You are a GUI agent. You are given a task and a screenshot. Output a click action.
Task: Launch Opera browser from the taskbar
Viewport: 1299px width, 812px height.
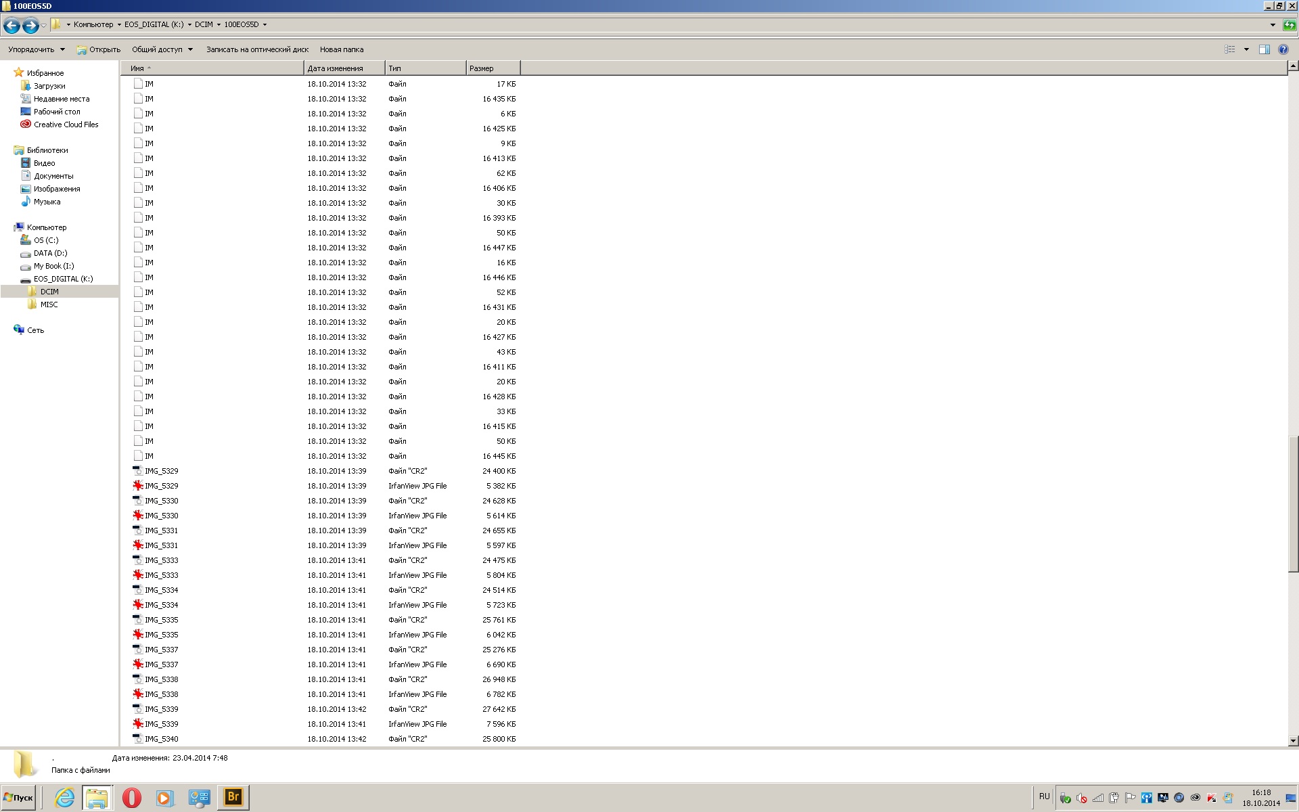pyautogui.click(x=131, y=798)
